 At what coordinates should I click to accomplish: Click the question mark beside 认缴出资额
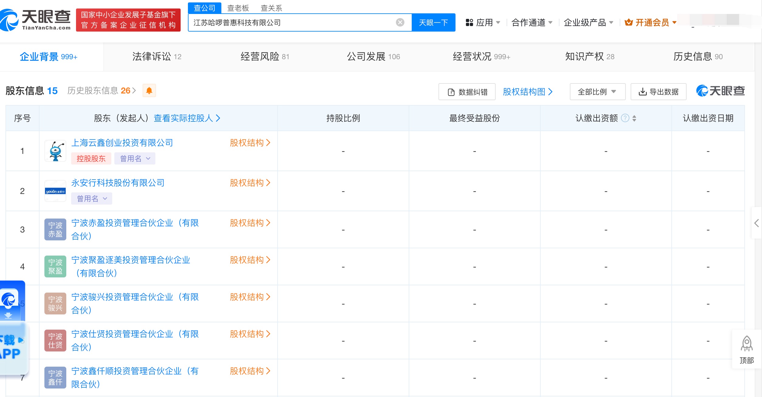(x=625, y=118)
